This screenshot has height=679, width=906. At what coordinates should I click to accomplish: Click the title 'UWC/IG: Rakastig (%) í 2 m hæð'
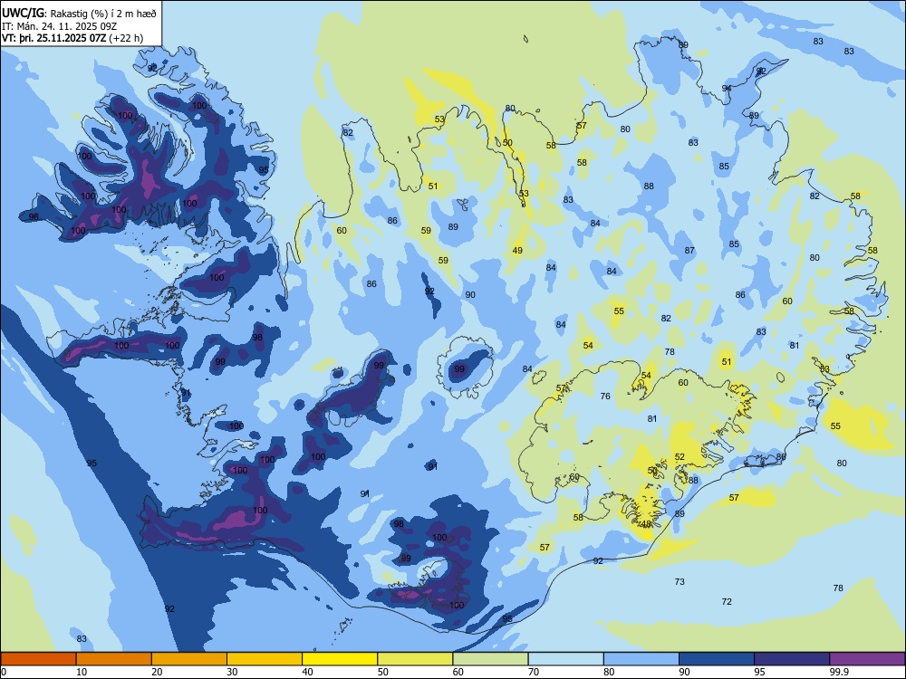click(x=79, y=14)
